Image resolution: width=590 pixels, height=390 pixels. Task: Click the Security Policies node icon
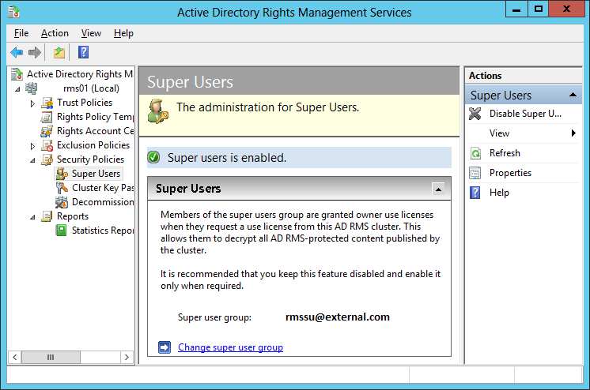pyautogui.click(x=47, y=159)
